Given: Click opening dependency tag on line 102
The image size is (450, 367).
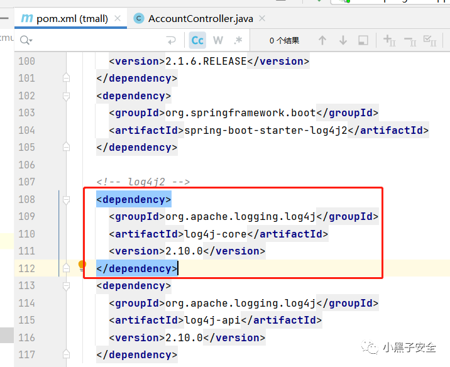Looking at the screenshot, I should point(134,96).
